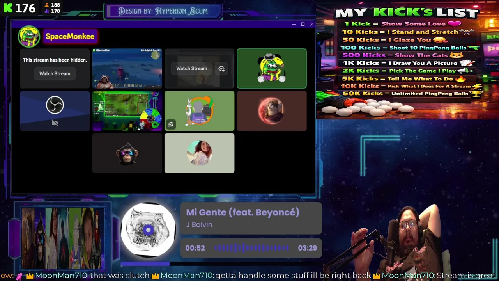Click ticker message 'gotta handle some stuff ill be right back'
Viewport: 499px width, 281px height.
click(x=293, y=276)
